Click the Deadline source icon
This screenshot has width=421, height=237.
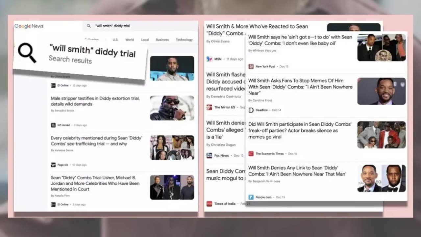click(251, 110)
